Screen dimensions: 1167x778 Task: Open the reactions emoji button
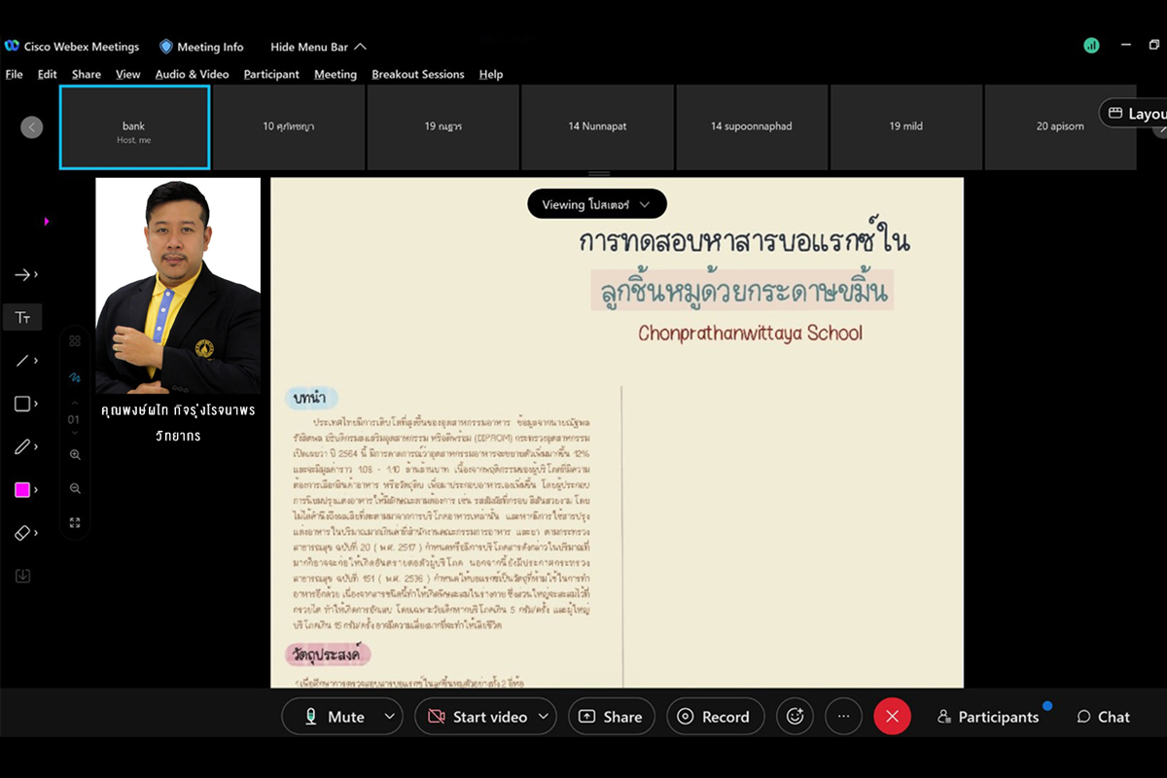(795, 717)
